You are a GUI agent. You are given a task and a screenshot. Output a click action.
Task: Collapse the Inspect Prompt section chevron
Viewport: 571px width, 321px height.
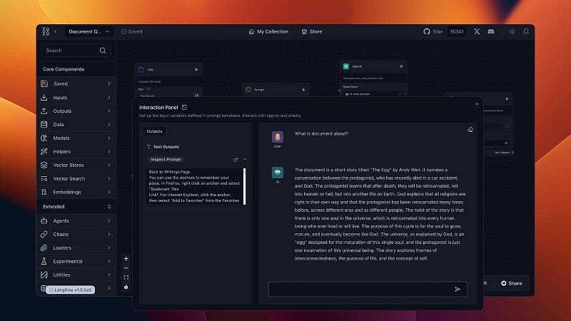point(245,159)
